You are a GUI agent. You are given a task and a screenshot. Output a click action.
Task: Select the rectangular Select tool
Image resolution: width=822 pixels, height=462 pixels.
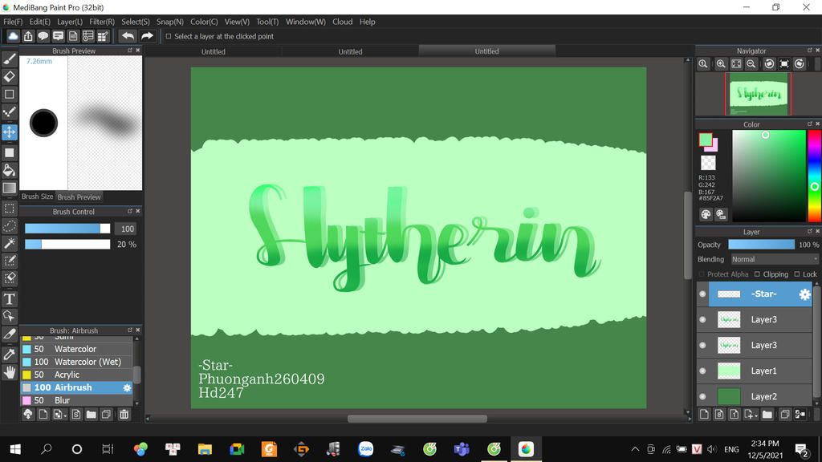click(x=10, y=209)
